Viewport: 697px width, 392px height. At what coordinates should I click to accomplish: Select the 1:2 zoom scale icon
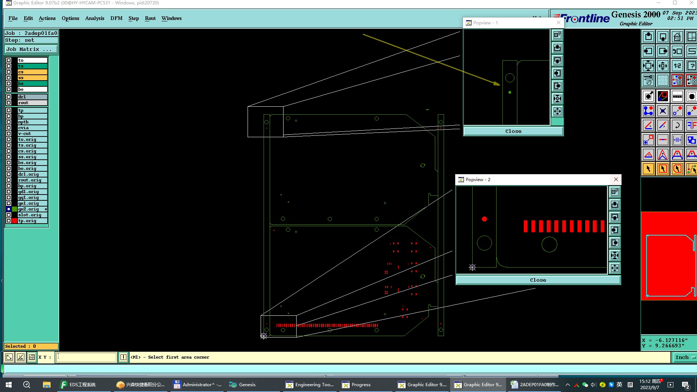point(677,66)
